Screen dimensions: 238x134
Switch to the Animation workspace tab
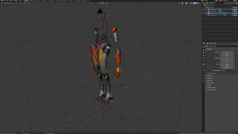(64, 1)
